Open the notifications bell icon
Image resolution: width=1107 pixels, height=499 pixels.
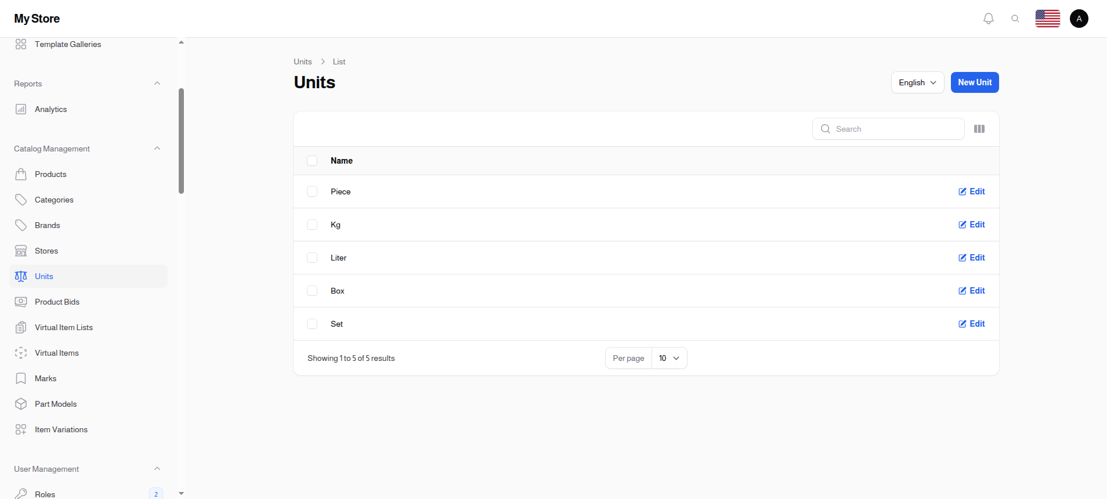click(989, 19)
